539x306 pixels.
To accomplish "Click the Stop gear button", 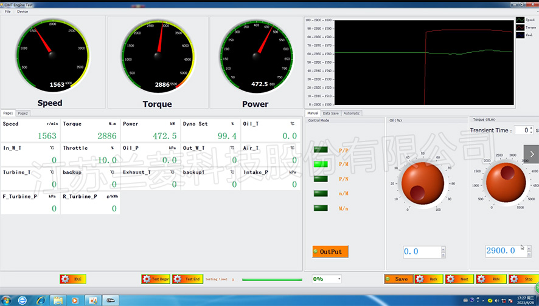I will 523,279.
